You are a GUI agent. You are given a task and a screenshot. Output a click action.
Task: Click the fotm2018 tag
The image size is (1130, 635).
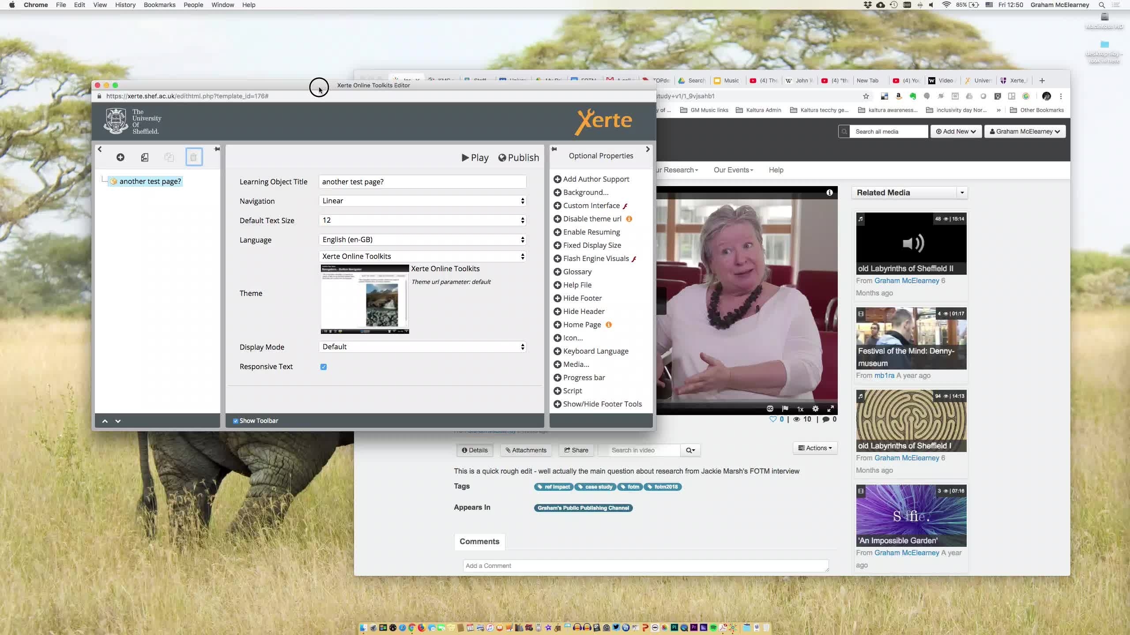[663, 487]
